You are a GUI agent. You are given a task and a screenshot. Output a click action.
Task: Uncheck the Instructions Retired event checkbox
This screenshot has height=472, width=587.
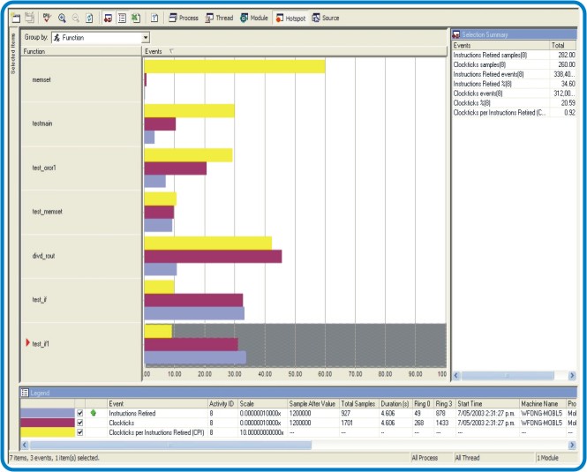(x=79, y=413)
